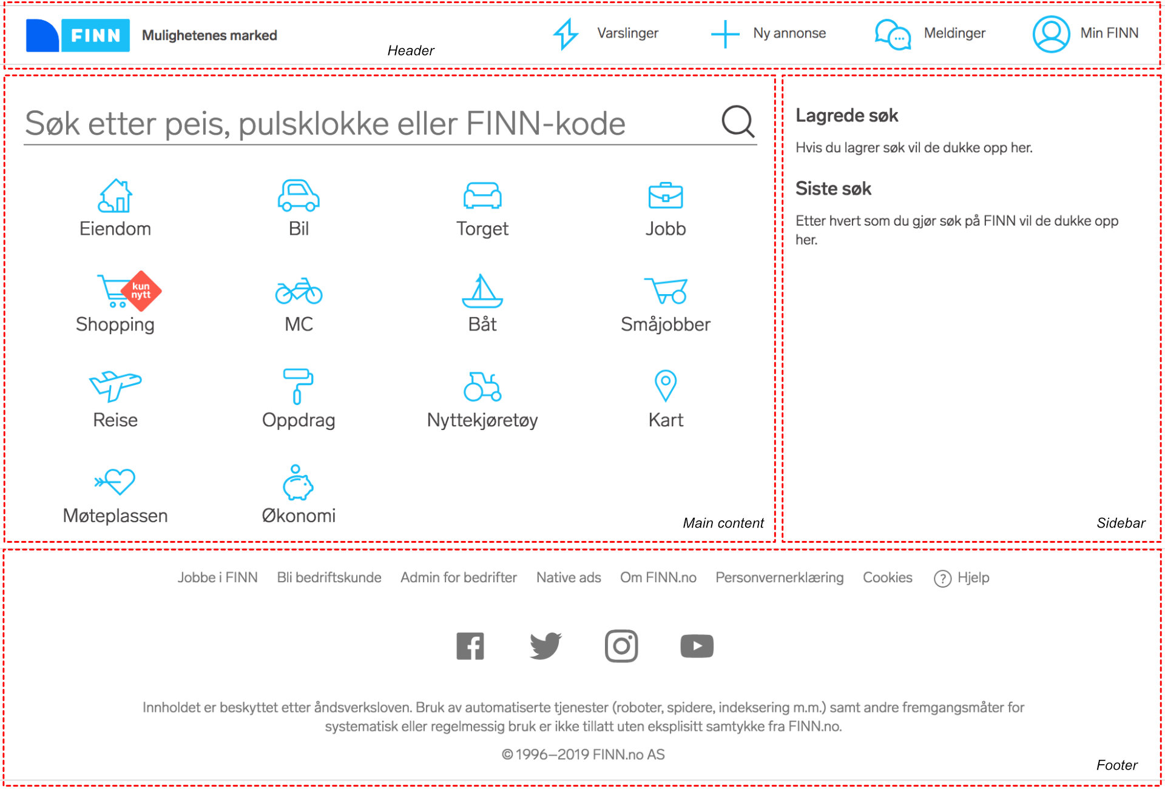This screenshot has width=1165, height=789.
Task: Click the Møteplassen category label
Action: [115, 515]
